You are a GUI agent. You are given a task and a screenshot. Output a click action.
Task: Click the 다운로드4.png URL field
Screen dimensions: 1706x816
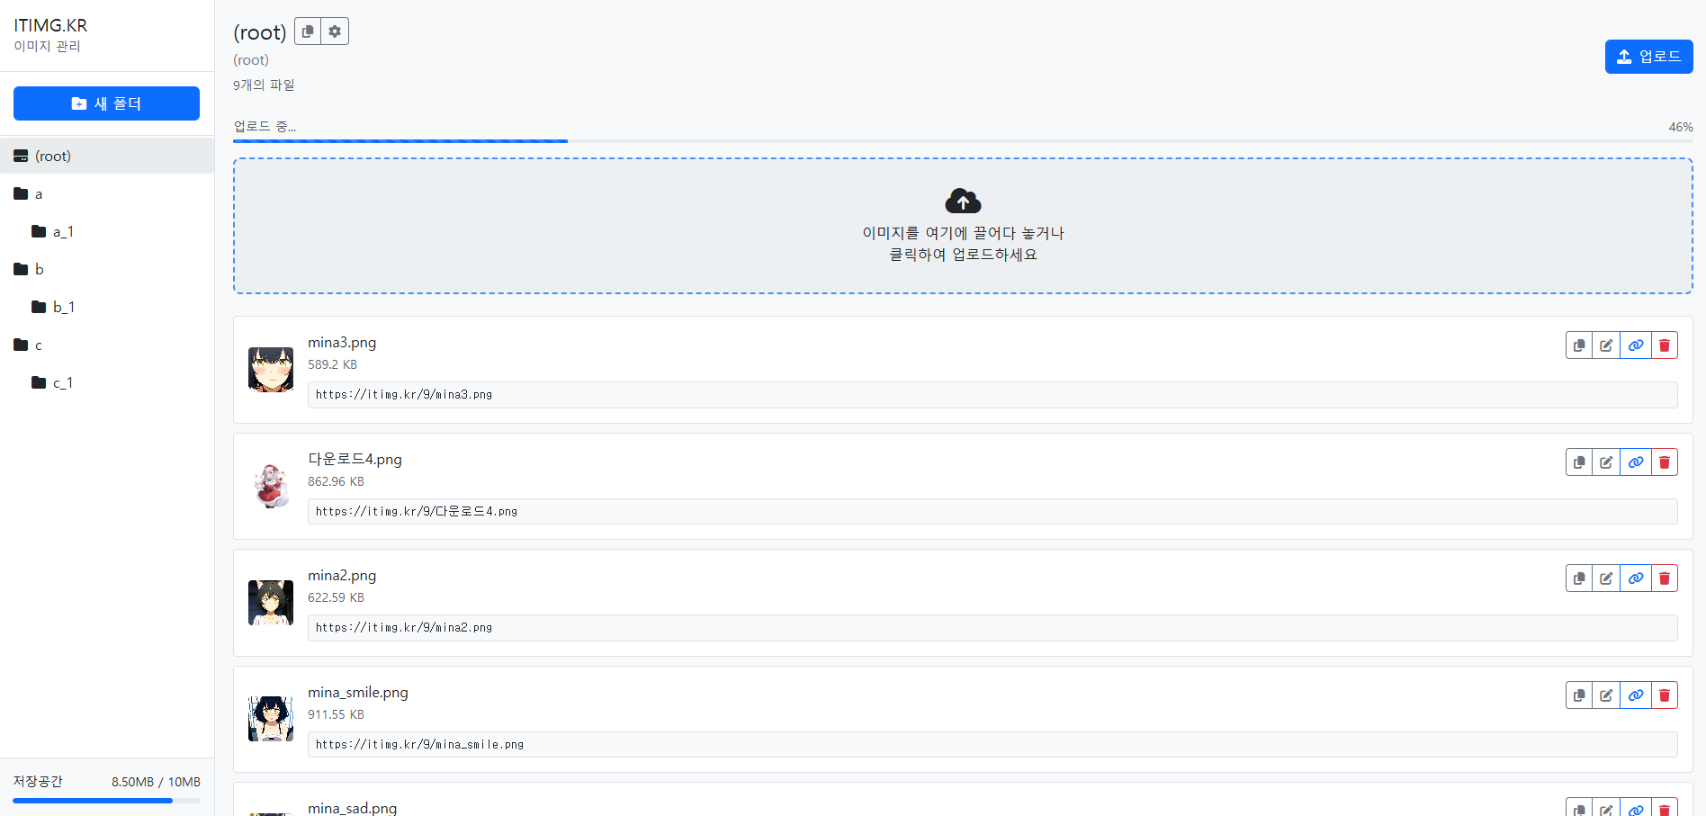pyautogui.click(x=992, y=512)
